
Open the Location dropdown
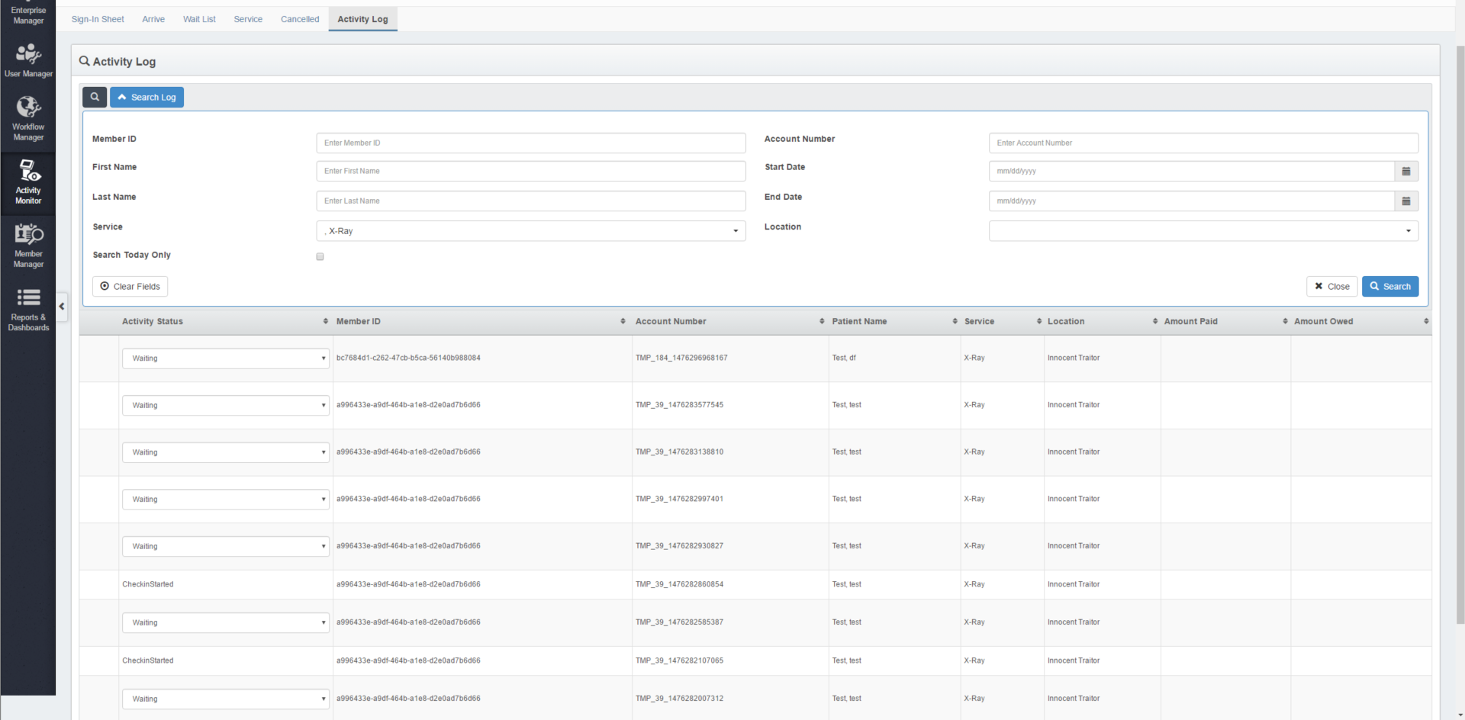coord(1203,231)
